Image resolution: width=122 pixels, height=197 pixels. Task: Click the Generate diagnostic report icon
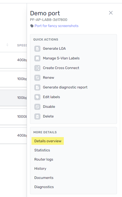click(x=37, y=87)
